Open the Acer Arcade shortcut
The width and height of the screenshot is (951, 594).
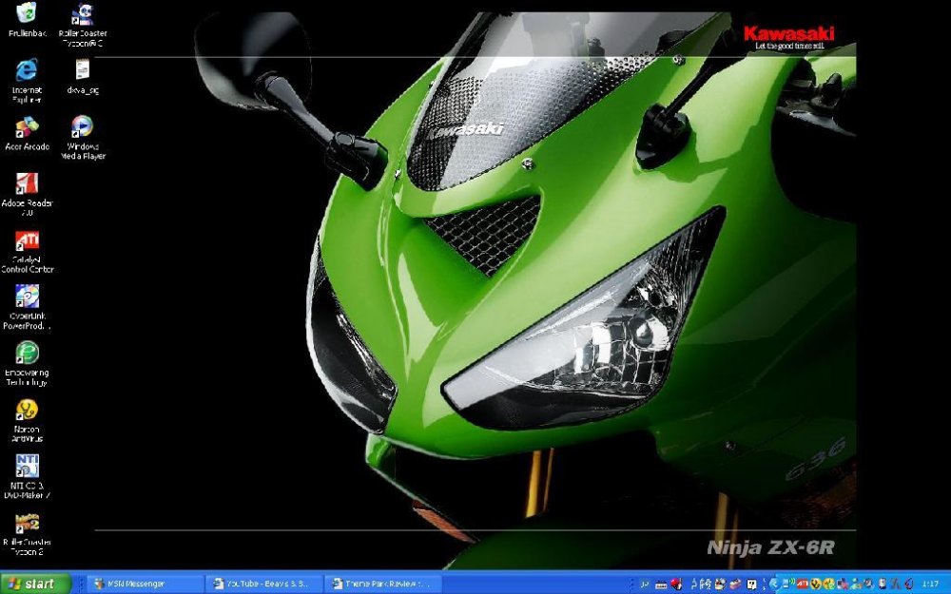tap(27, 126)
